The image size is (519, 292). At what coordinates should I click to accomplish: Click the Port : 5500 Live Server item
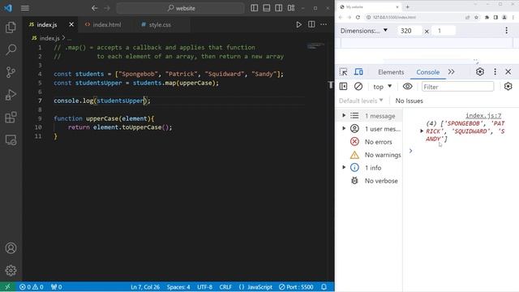pos(296,287)
